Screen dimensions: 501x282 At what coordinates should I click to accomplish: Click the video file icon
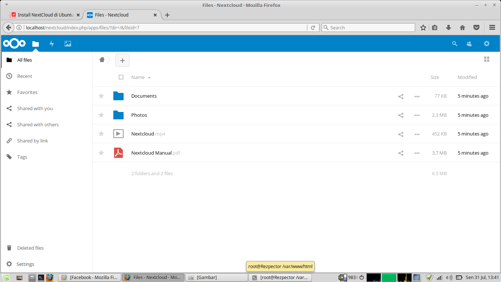tap(118, 134)
